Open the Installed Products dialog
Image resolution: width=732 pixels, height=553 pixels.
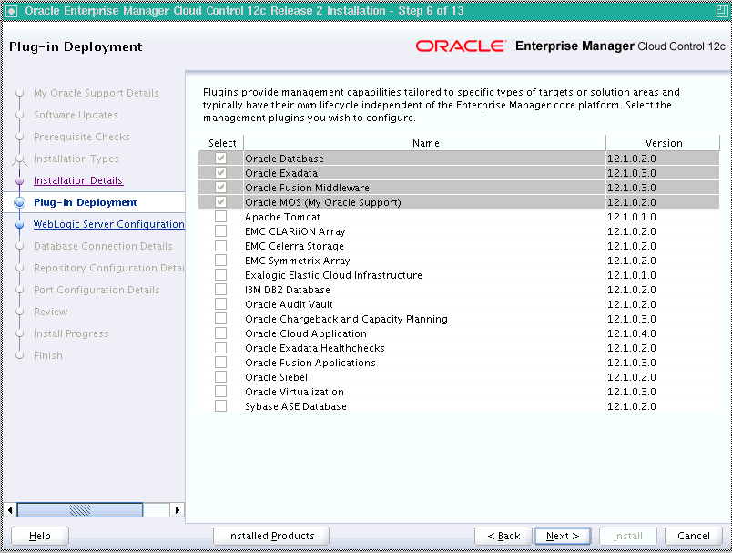270,536
